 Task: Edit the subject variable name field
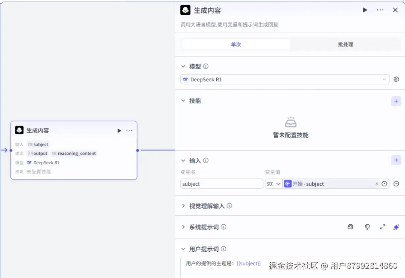point(222,184)
